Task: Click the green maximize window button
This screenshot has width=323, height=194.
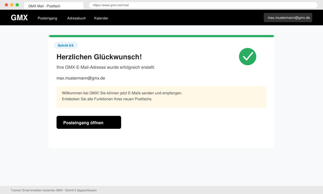Action: (17, 5)
